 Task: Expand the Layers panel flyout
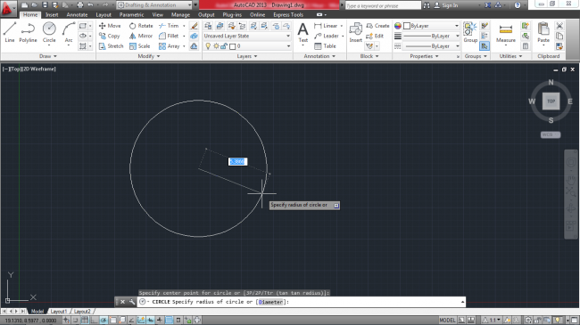246,56
